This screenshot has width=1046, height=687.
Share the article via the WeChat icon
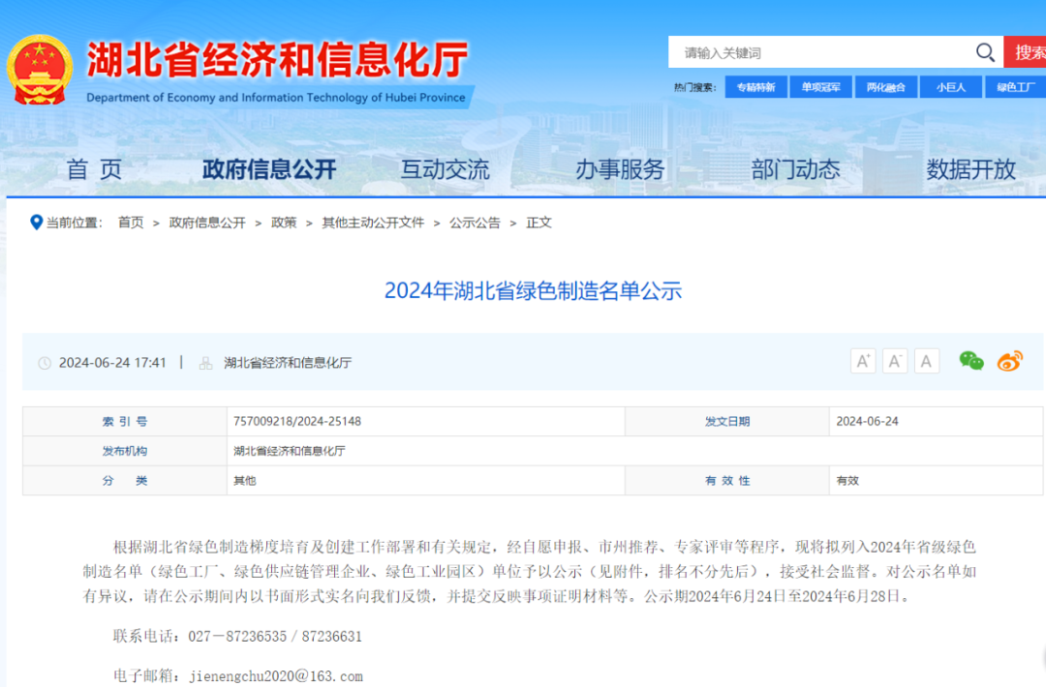tap(970, 361)
